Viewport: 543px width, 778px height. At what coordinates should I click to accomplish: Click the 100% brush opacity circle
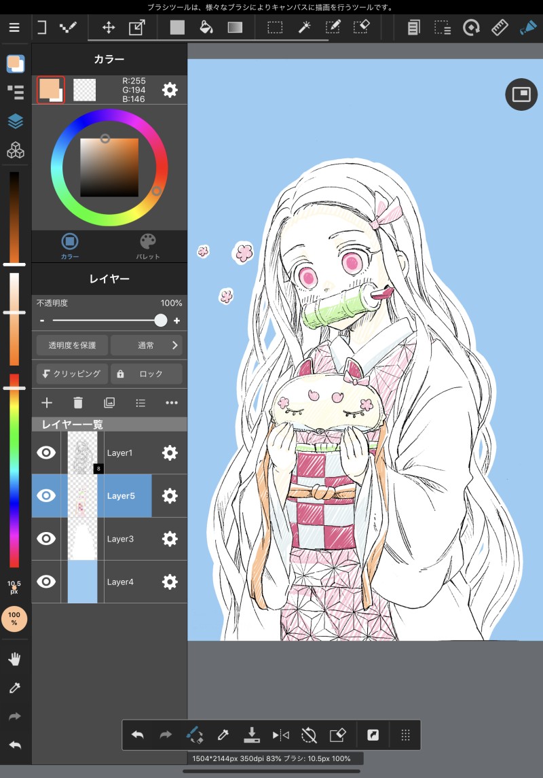[14, 619]
